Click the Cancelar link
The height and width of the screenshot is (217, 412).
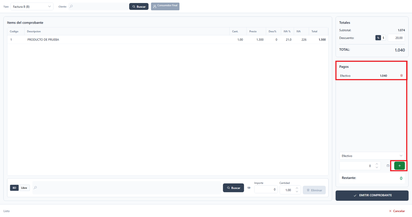click(x=397, y=211)
